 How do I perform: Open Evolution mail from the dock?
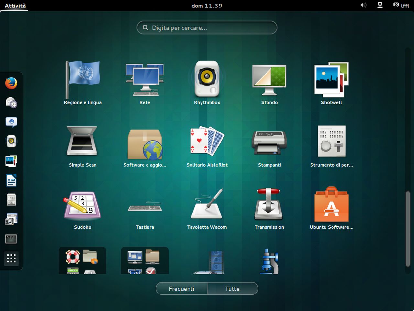point(11,102)
